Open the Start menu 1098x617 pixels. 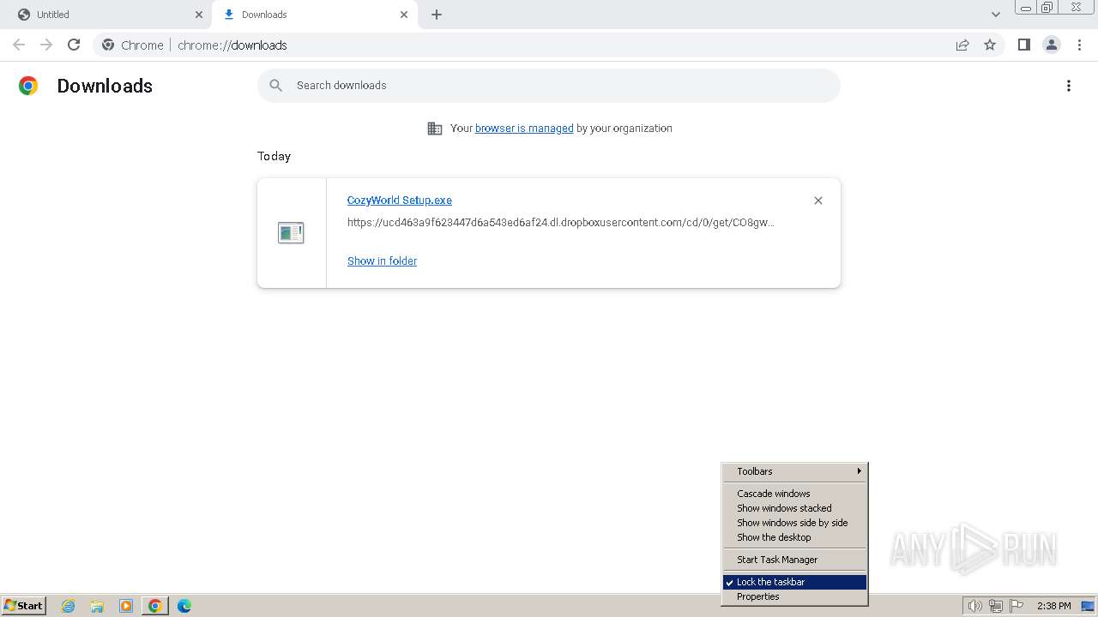click(x=23, y=606)
